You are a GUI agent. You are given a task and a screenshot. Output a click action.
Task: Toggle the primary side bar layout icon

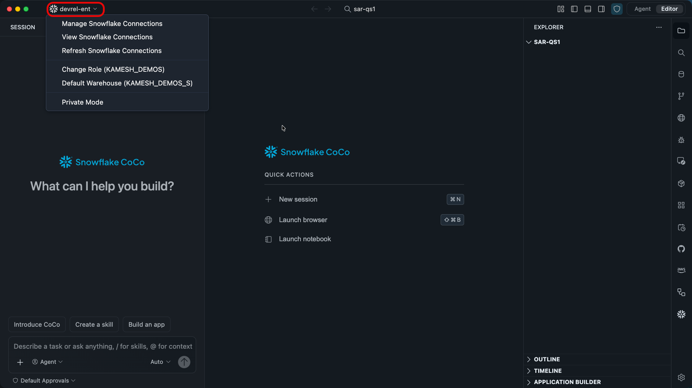pyautogui.click(x=574, y=9)
